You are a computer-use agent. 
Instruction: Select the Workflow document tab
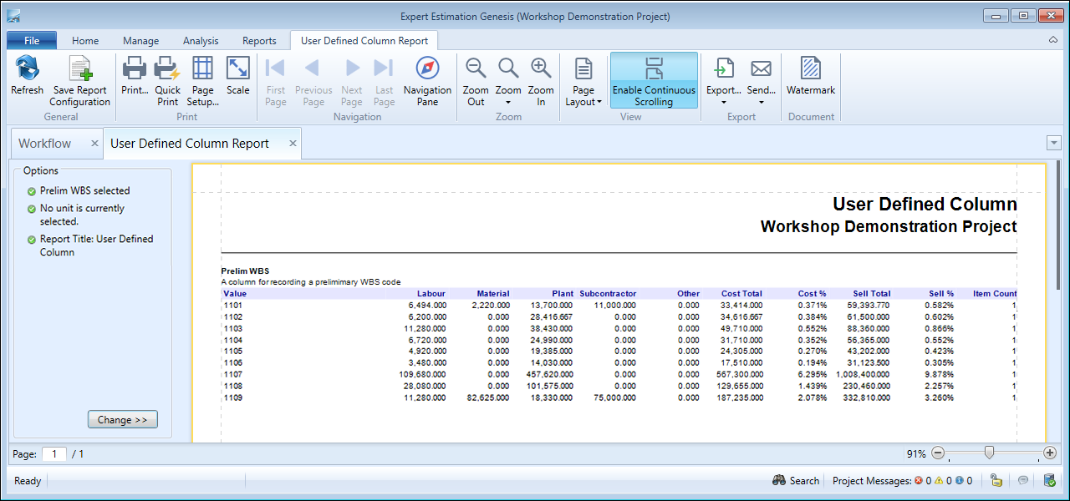(x=45, y=144)
